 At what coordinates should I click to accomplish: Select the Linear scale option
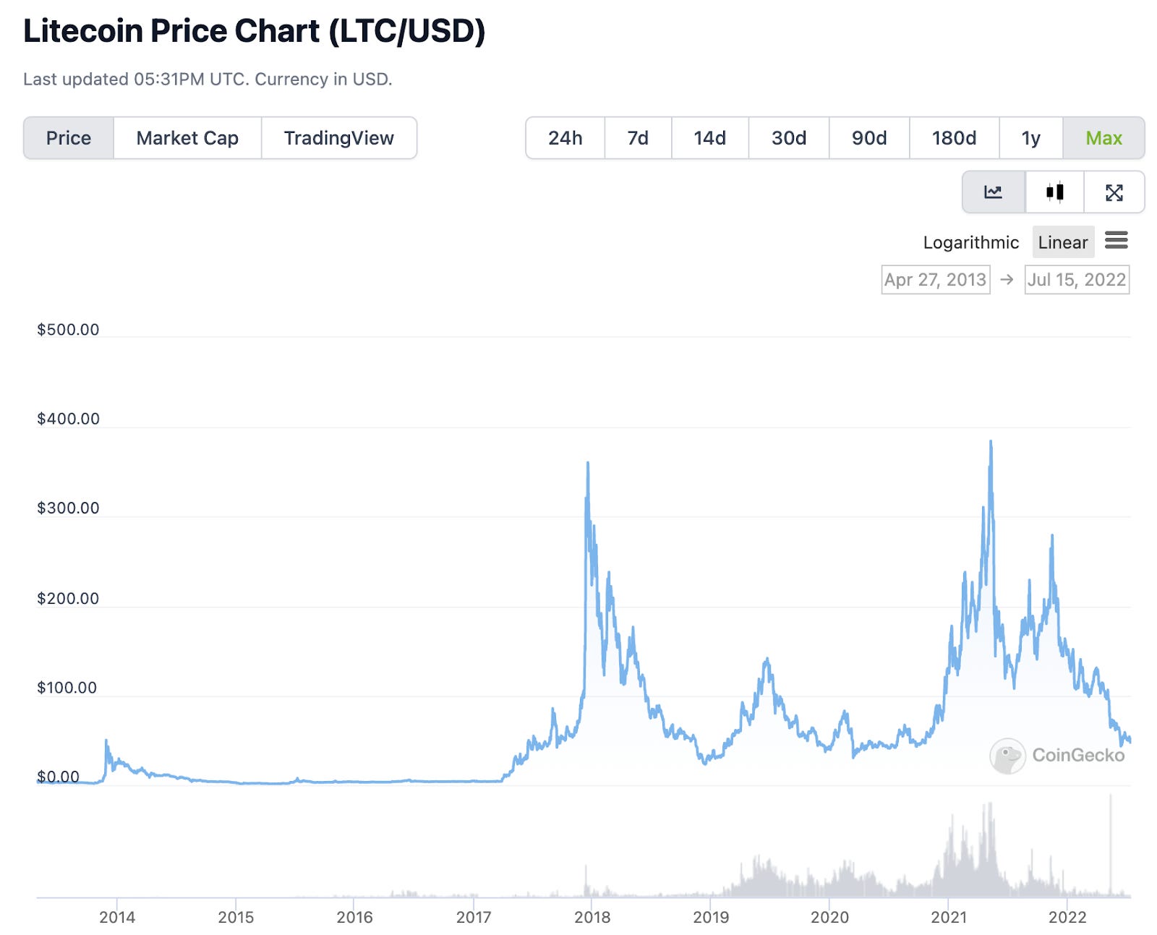coord(1062,242)
